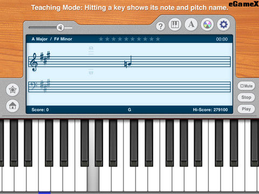Open settings with the gear icon
The image size is (259, 194).
pos(223,24)
